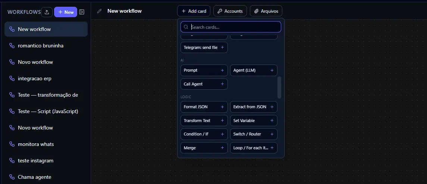
Task: Click the card list scrollbar thumb
Action: [x=279, y=87]
